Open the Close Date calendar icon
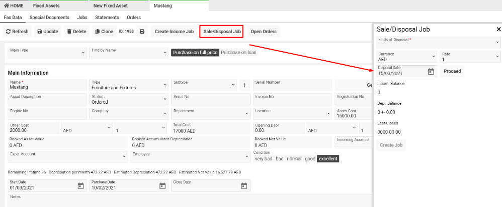Image resolution: width=502 pixels, height=207 pixels. [x=244, y=186]
